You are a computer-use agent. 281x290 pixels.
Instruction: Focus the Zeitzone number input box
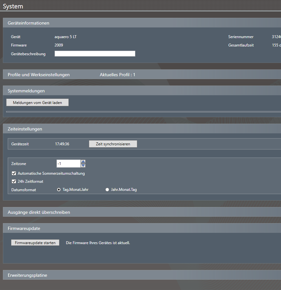(x=68, y=164)
